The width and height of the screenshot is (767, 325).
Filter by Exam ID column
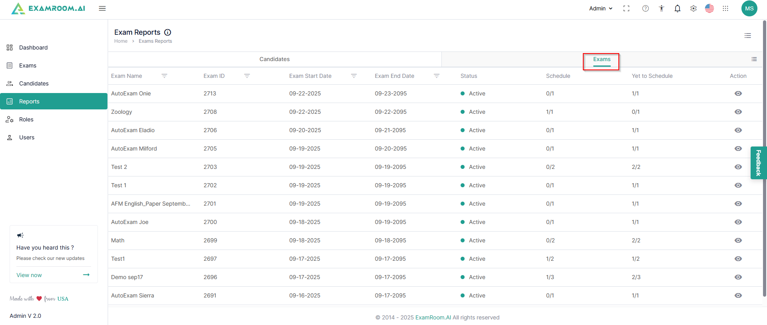click(x=247, y=76)
